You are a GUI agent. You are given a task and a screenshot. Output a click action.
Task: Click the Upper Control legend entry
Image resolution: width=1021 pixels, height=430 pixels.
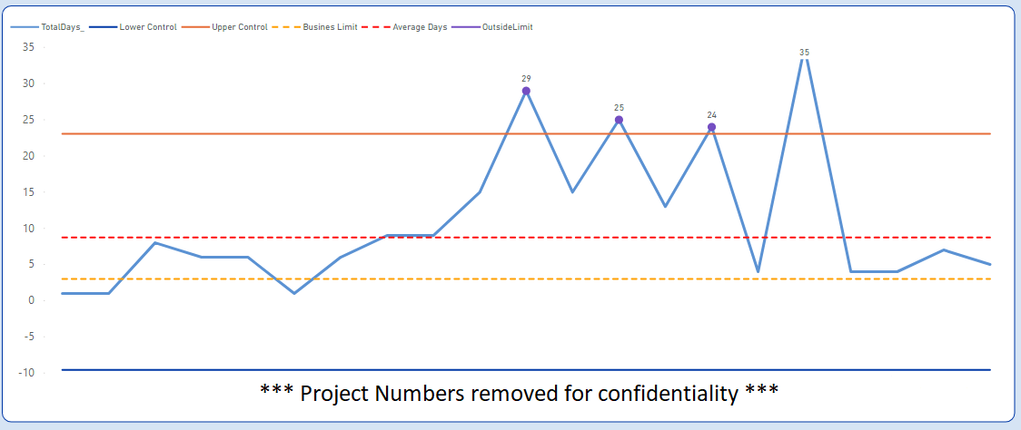[226, 28]
